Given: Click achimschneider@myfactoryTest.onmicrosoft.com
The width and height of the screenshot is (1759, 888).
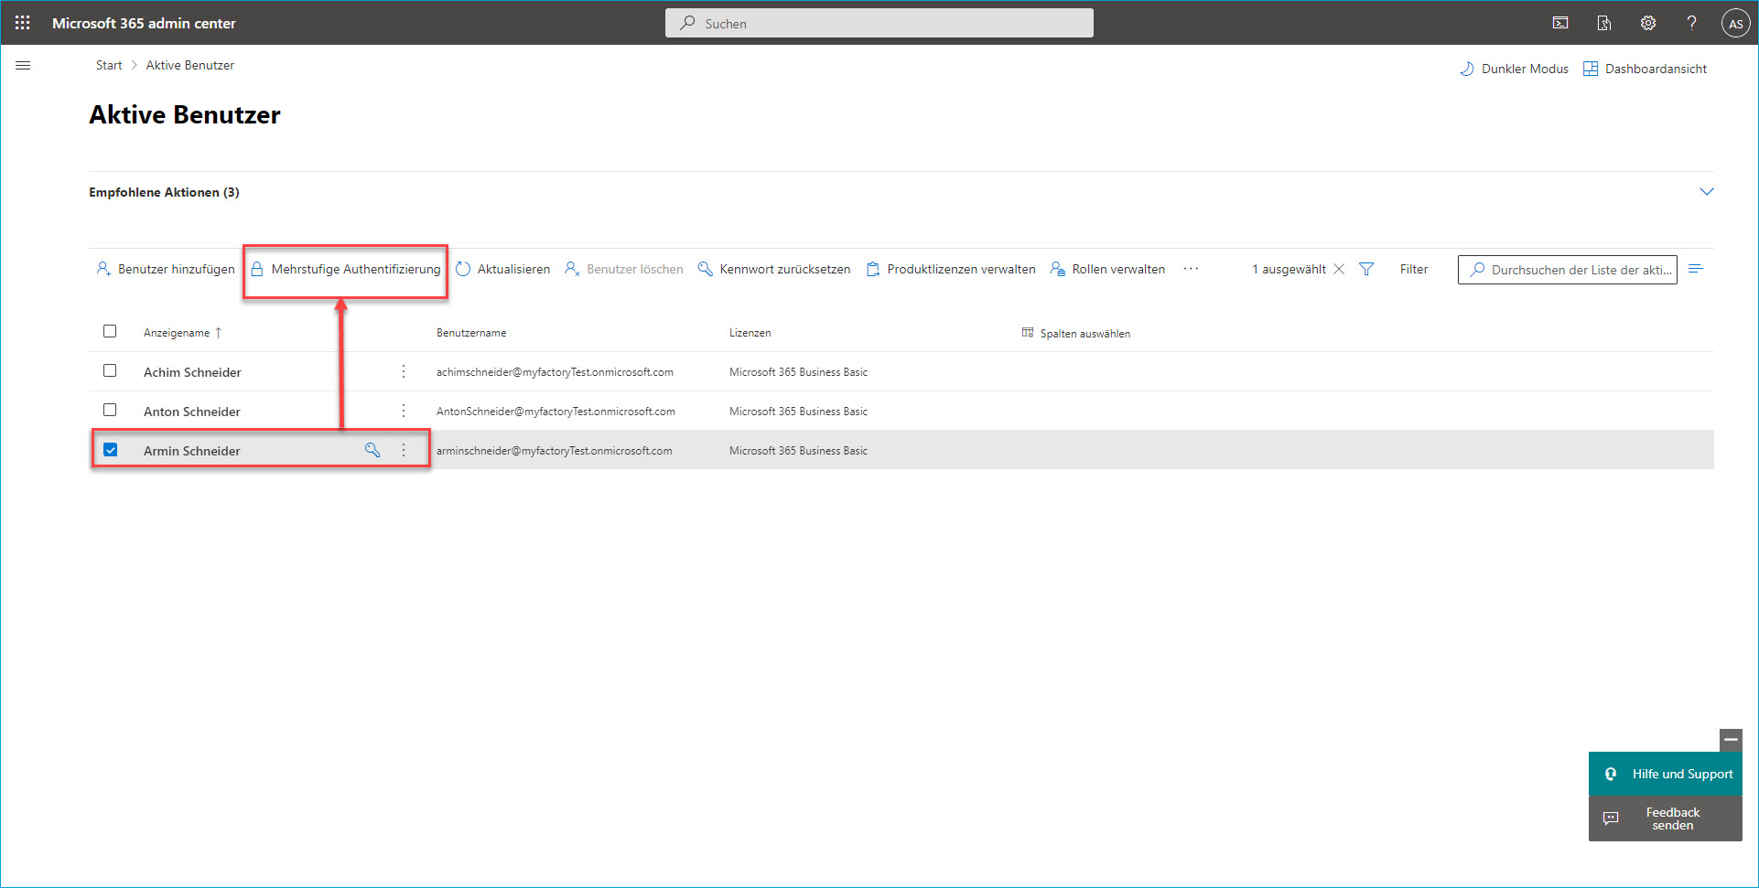Looking at the screenshot, I should point(555,372).
